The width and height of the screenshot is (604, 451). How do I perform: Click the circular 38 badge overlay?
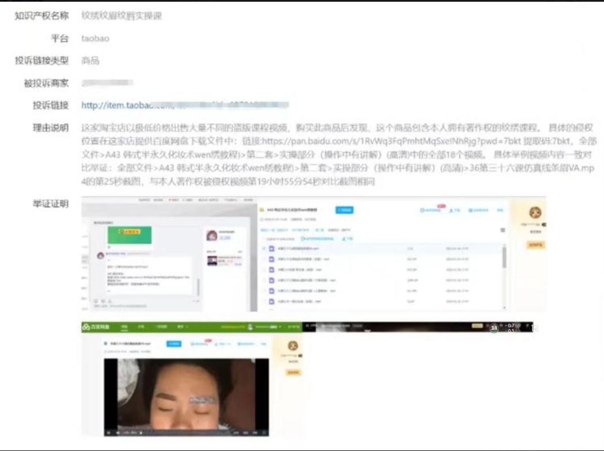click(494, 328)
